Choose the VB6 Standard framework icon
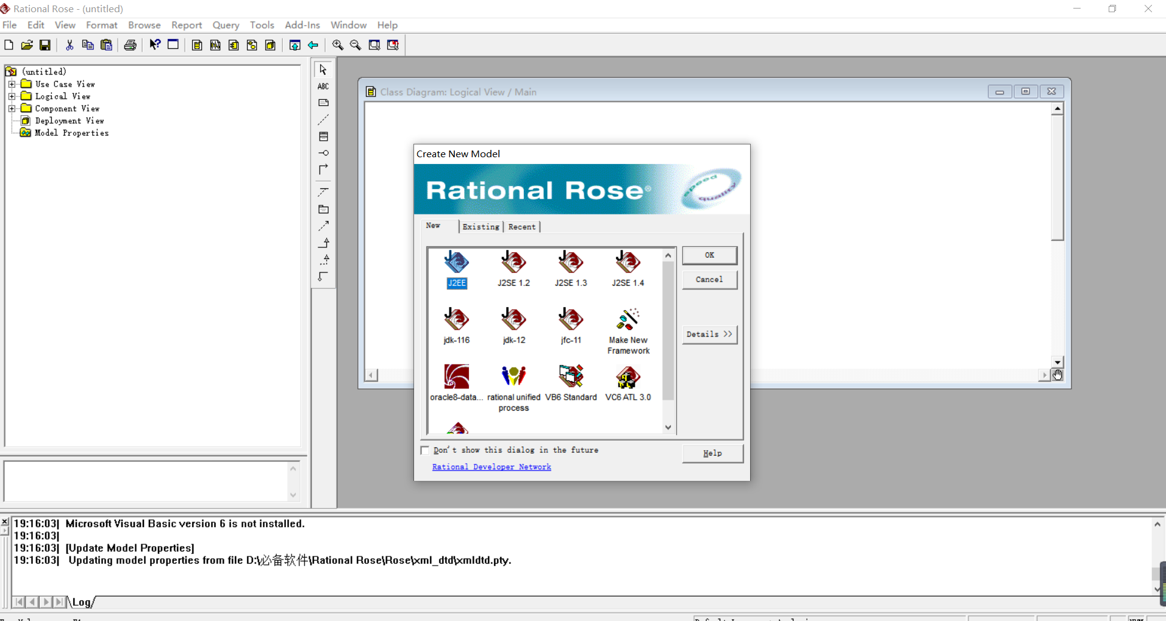Screen dimensions: 1166x621 (571, 383)
